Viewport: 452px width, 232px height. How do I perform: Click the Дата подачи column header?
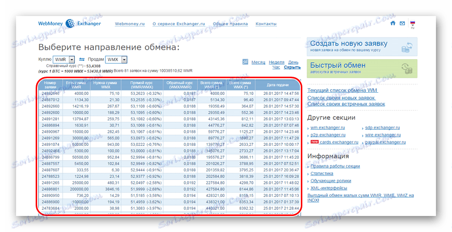pyautogui.click(x=278, y=85)
